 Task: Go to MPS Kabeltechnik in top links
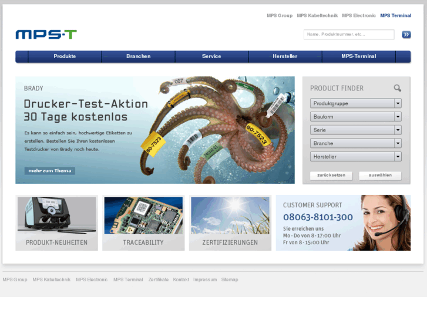coord(317,15)
